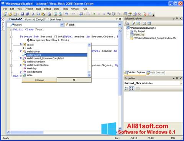Click the Open File folder icon
This screenshot has width=184, height=141.
10,14
